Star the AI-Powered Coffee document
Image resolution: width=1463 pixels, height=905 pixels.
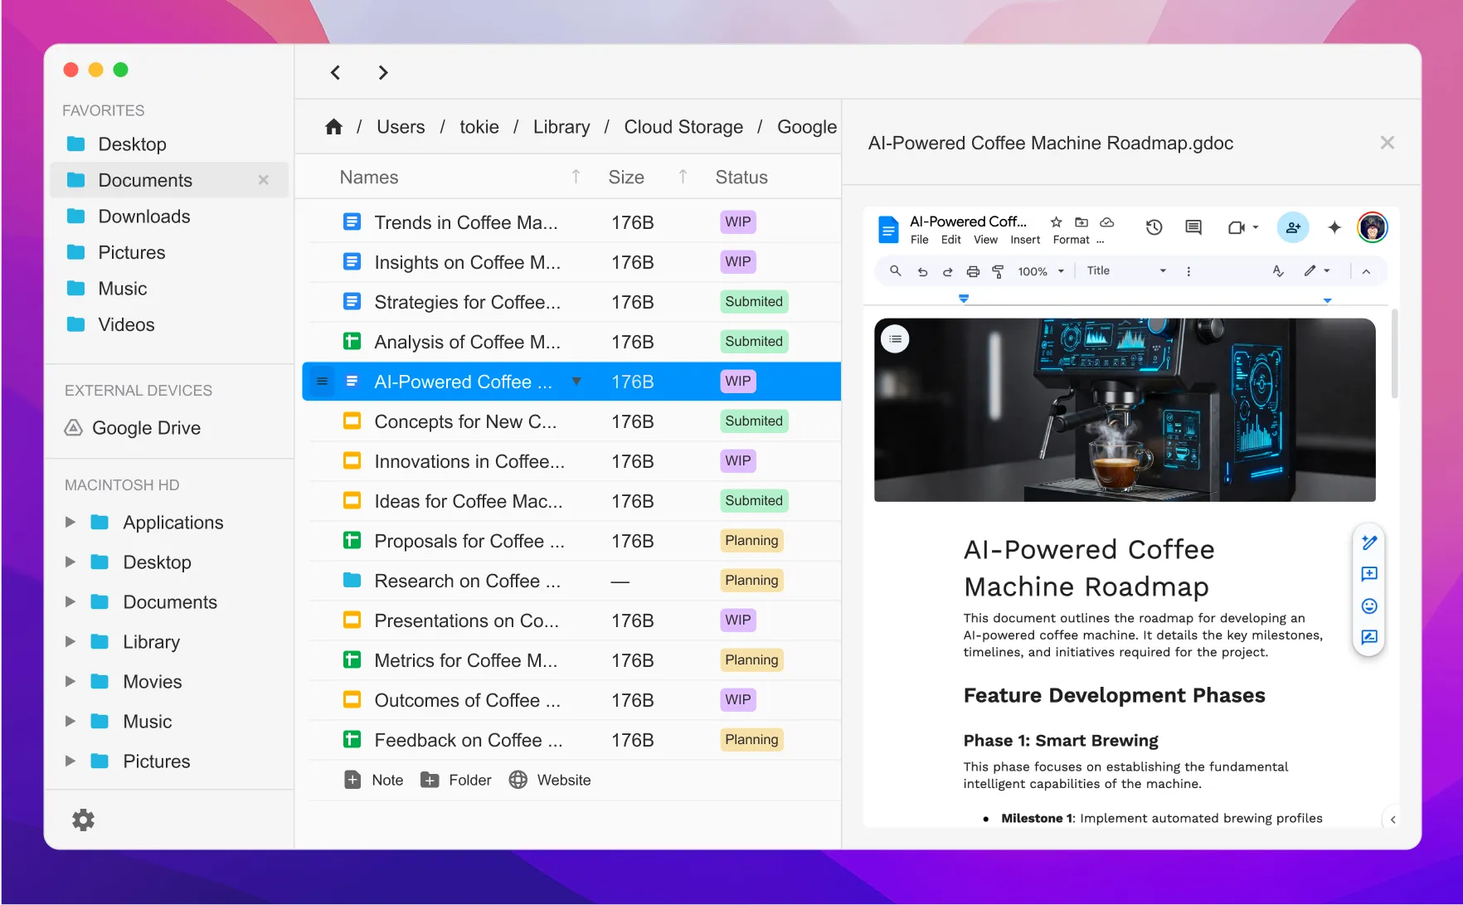(1056, 222)
